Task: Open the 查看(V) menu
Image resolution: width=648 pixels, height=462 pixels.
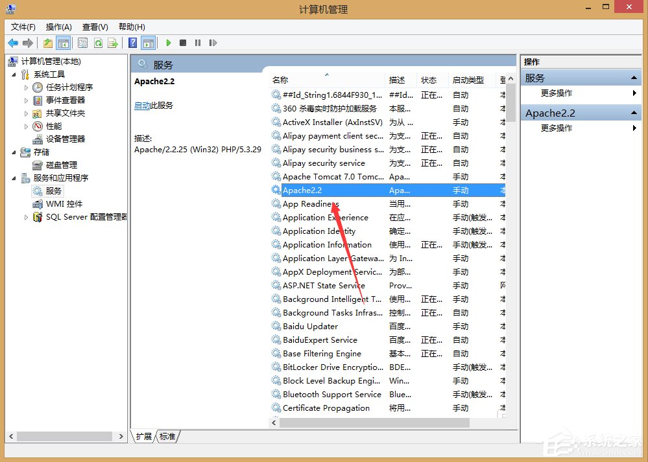Action: pyautogui.click(x=94, y=27)
